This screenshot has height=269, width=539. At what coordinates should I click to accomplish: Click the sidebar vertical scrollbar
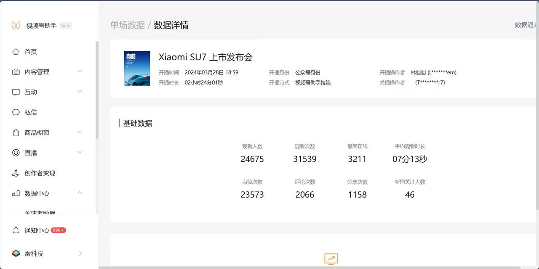97,90
